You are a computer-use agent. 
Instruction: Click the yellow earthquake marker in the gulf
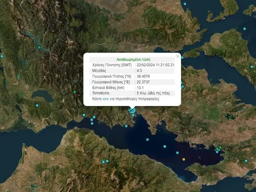click(184, 159)
